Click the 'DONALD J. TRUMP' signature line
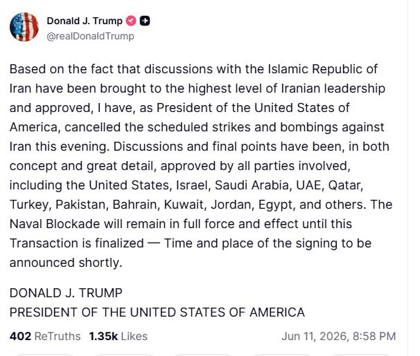 coord(66,293)
